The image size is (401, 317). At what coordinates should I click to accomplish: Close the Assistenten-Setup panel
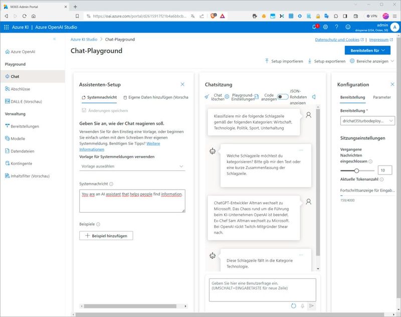pyautogui.click(x=182, y=84)
